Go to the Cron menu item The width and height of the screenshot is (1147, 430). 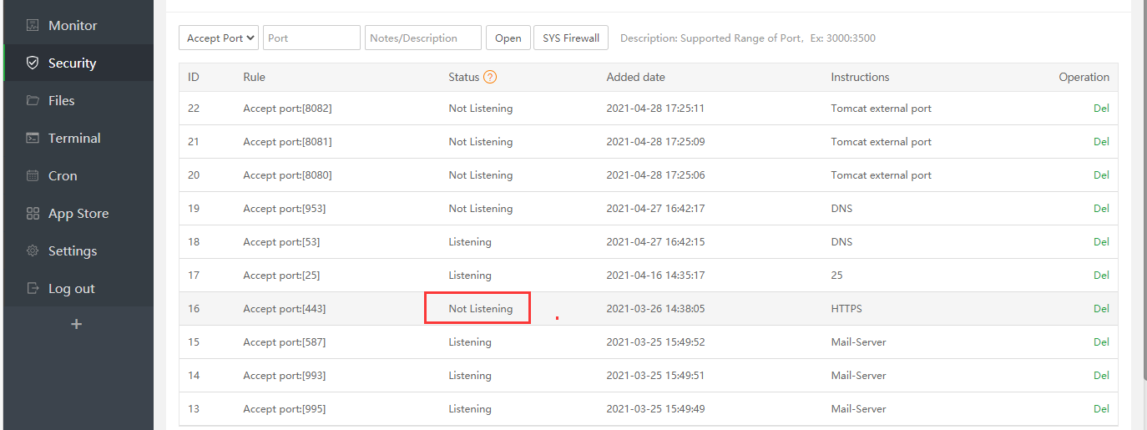point(63,176)
